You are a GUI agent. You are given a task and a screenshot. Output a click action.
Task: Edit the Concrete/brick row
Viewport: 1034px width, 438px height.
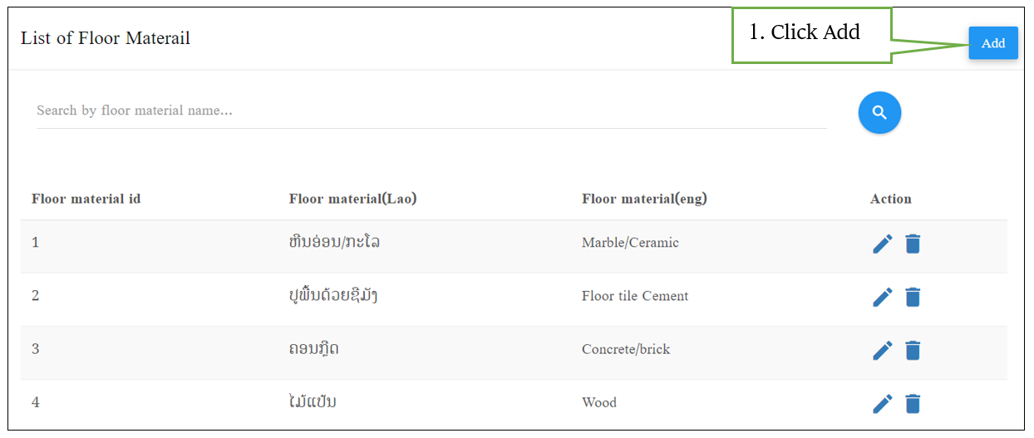(883, 350)
